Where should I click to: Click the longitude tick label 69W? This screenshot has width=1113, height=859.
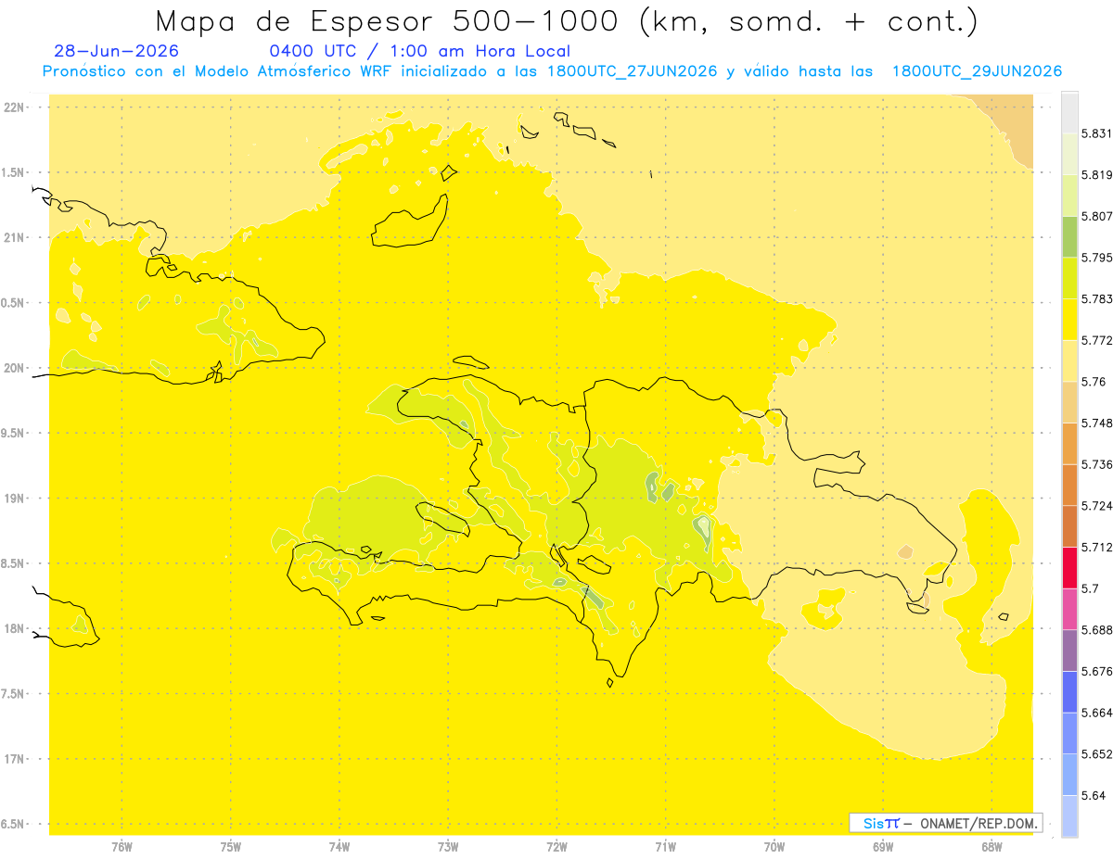coord(882,847)
